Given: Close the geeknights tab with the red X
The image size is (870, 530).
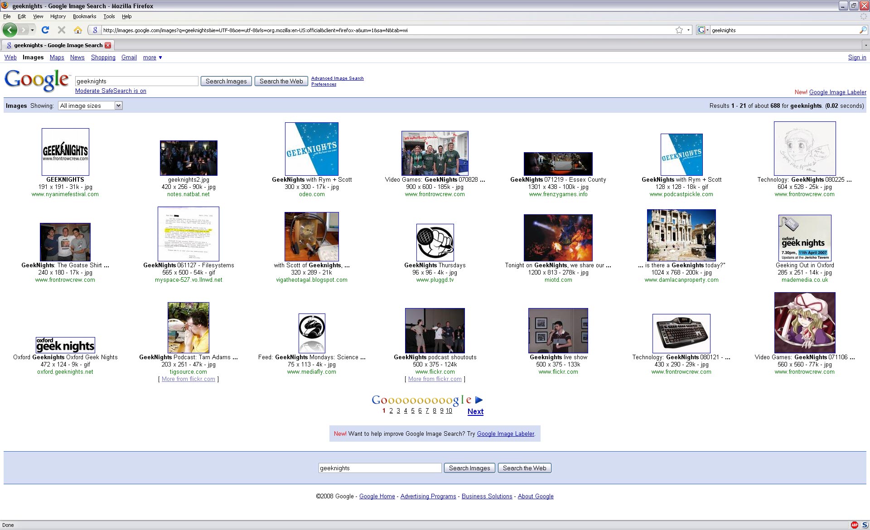Looking at the screenshot, I should coord(108,45).
